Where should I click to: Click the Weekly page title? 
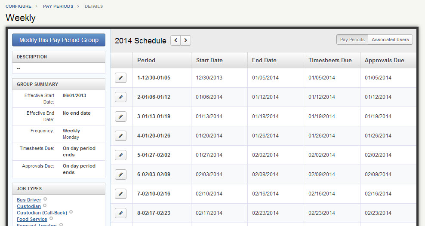point(21,18)
